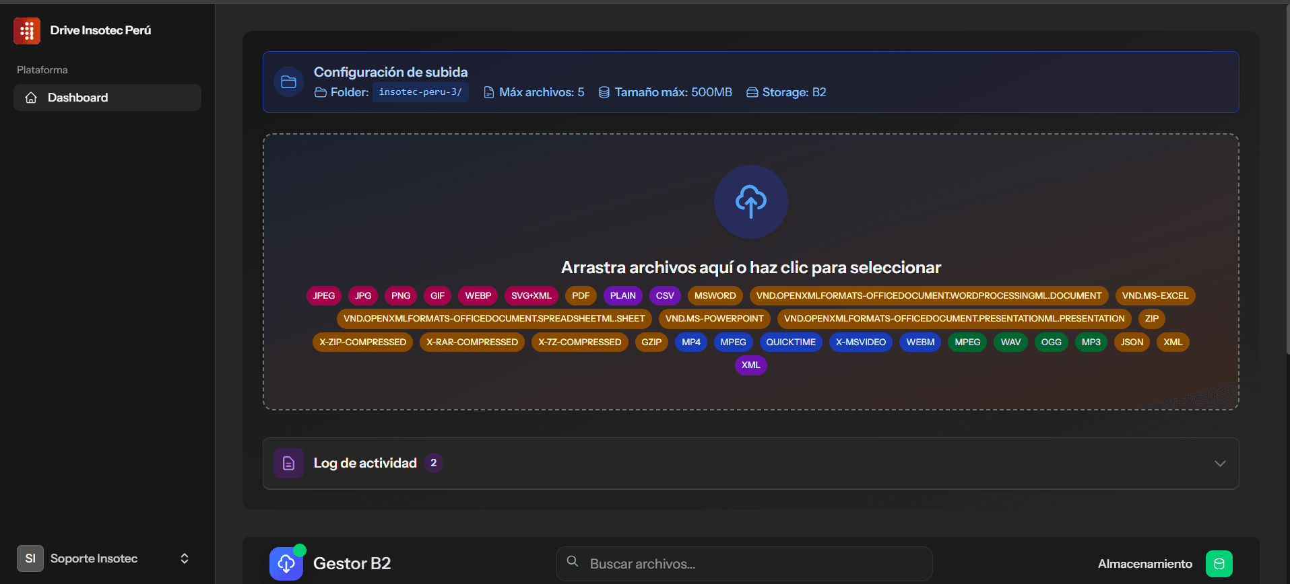Click the folder icon beside Configuración de subida
Image resolution: width=1290 pixels, height=584 pixels.
point(288,82)
